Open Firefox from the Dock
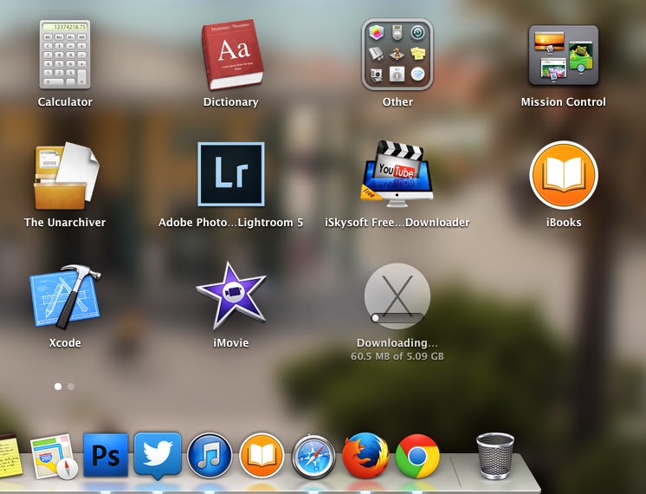The image size is (646, 494). tap(365, 455)
